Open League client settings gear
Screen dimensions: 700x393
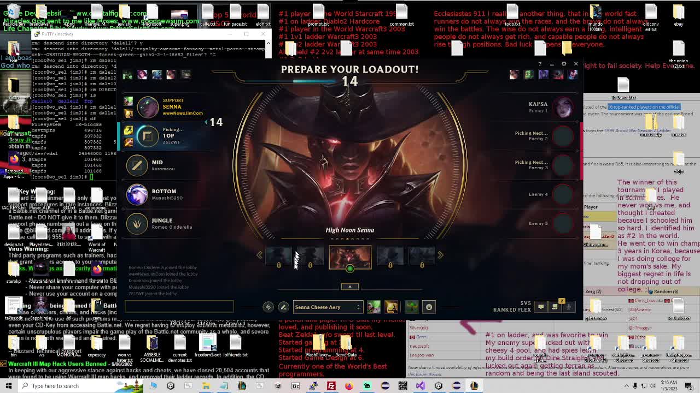click(x=564, y=64)
